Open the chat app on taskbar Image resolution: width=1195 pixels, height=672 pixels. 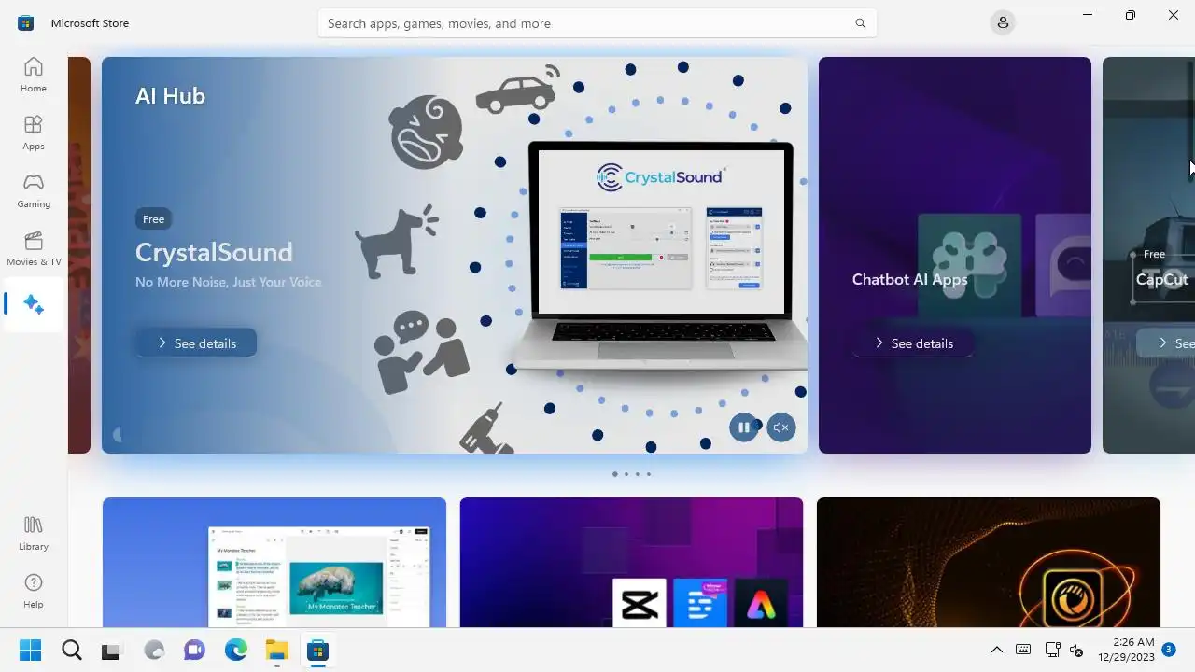[194, 651]
